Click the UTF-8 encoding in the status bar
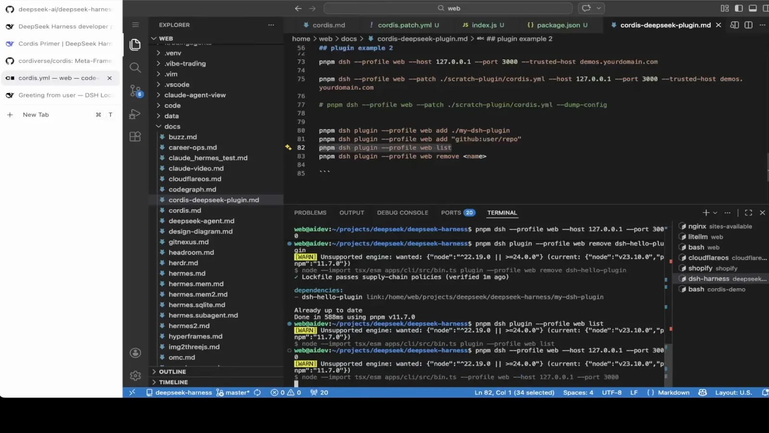Image resolution: width=769 pixels, height=433 pixels. [x=612, y=393]
